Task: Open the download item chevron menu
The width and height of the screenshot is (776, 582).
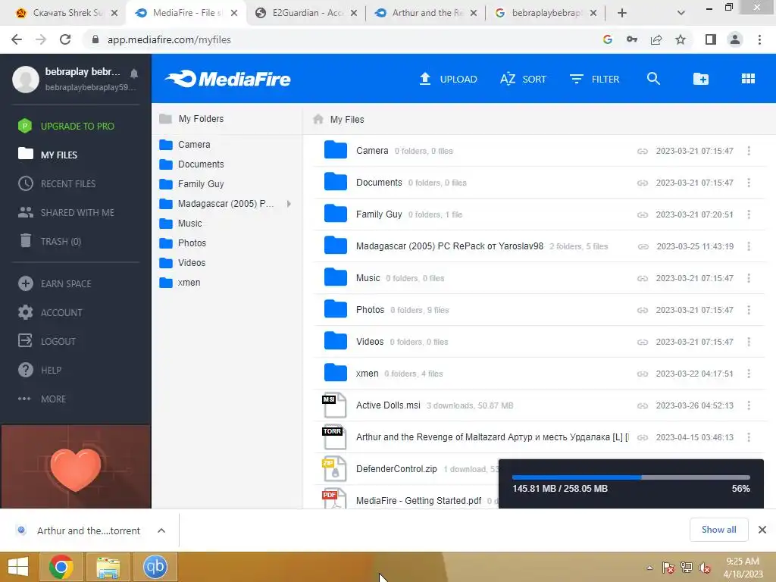Action: (161, 530)
